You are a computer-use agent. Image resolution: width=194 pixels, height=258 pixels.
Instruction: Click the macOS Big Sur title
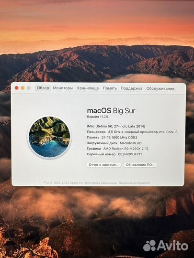click(111, 110)
